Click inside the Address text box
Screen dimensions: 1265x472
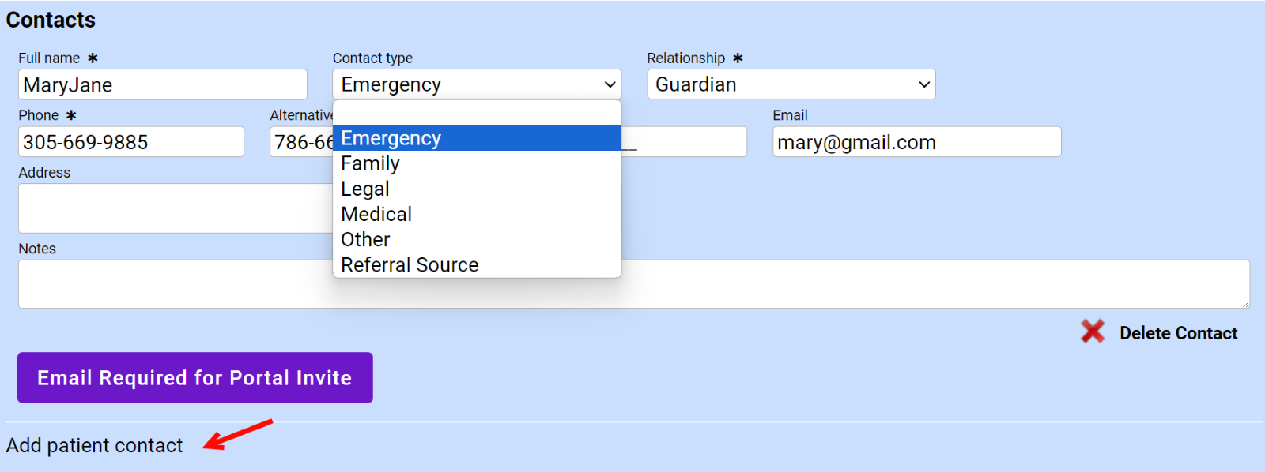click(x=174, y=208)
